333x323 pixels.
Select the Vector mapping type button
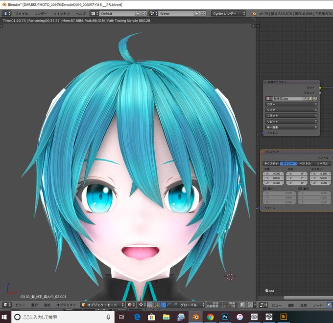click(305, 163)
